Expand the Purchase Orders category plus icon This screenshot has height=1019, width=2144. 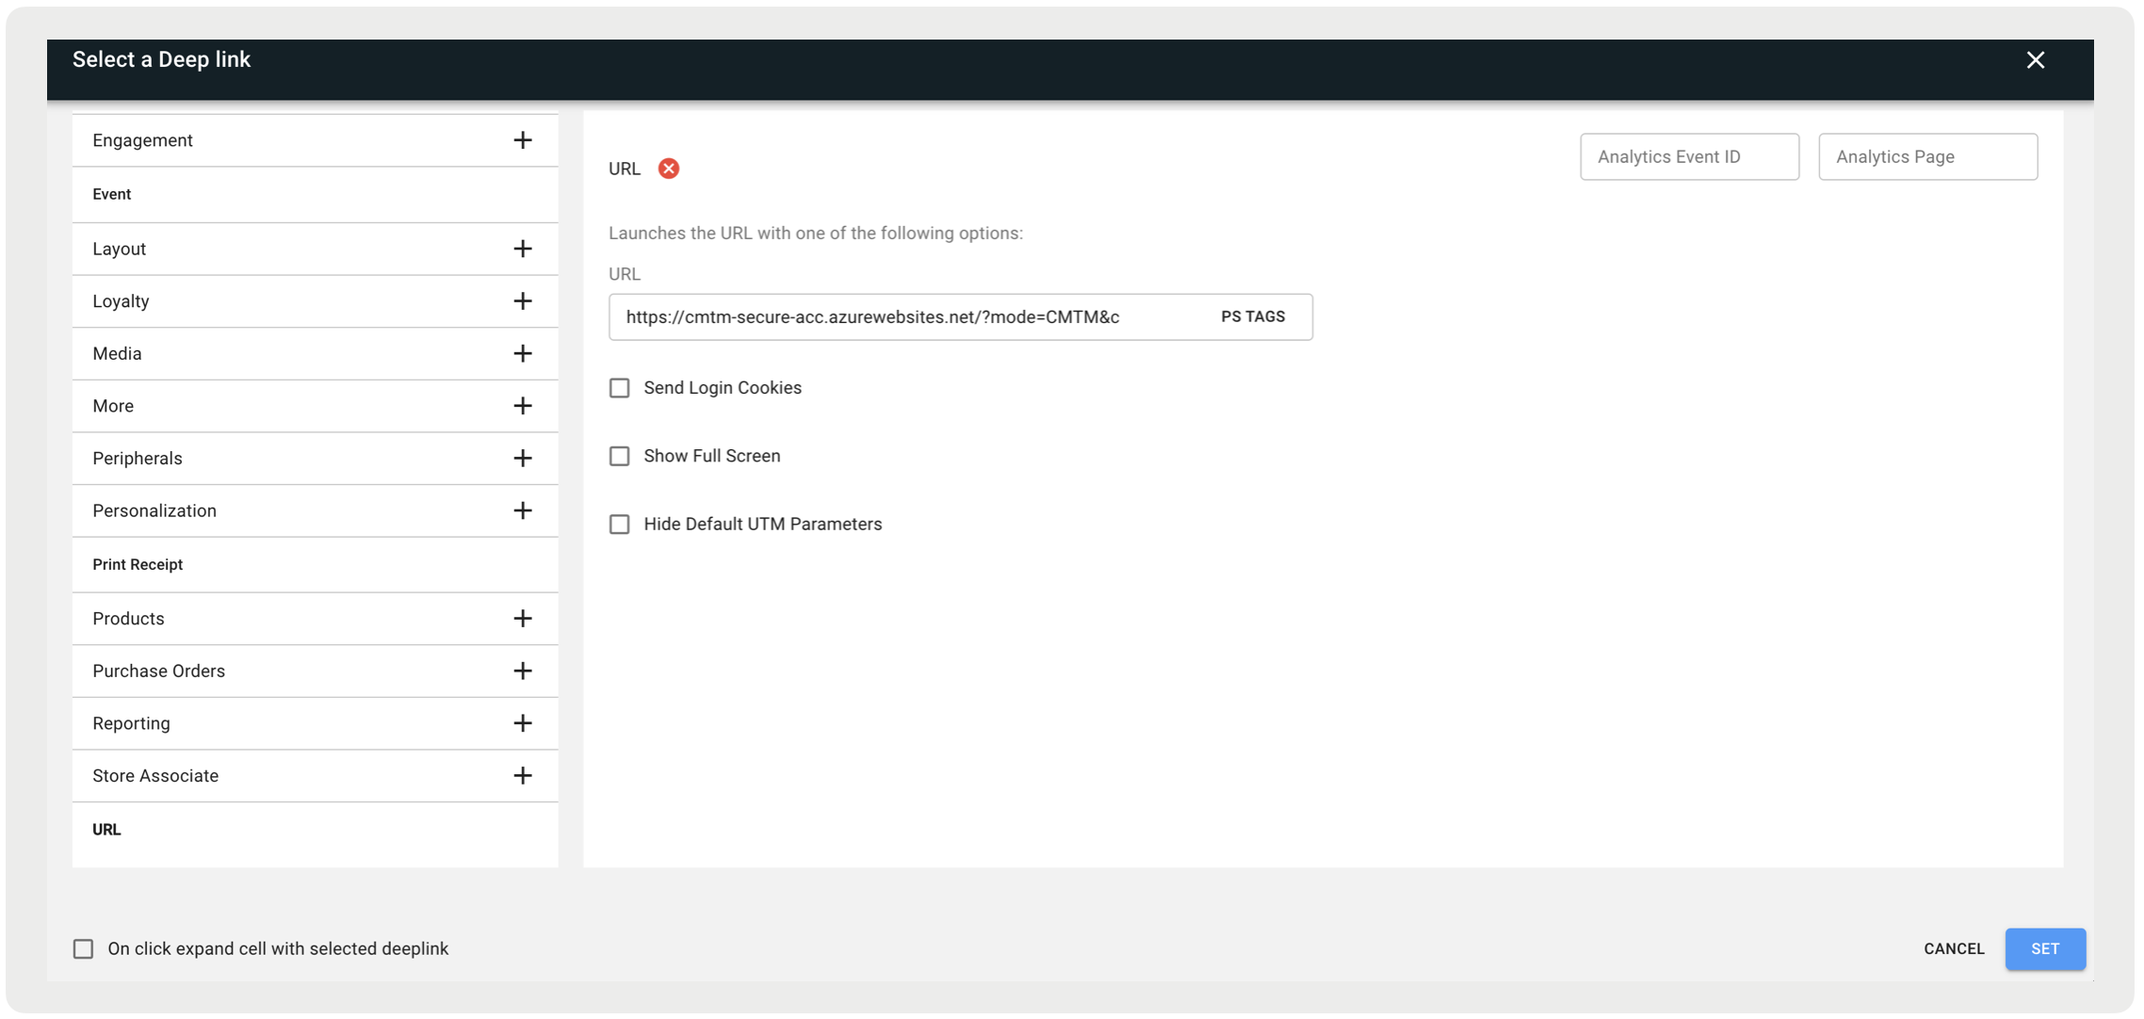pyautogui.click(x=522, y=671)
